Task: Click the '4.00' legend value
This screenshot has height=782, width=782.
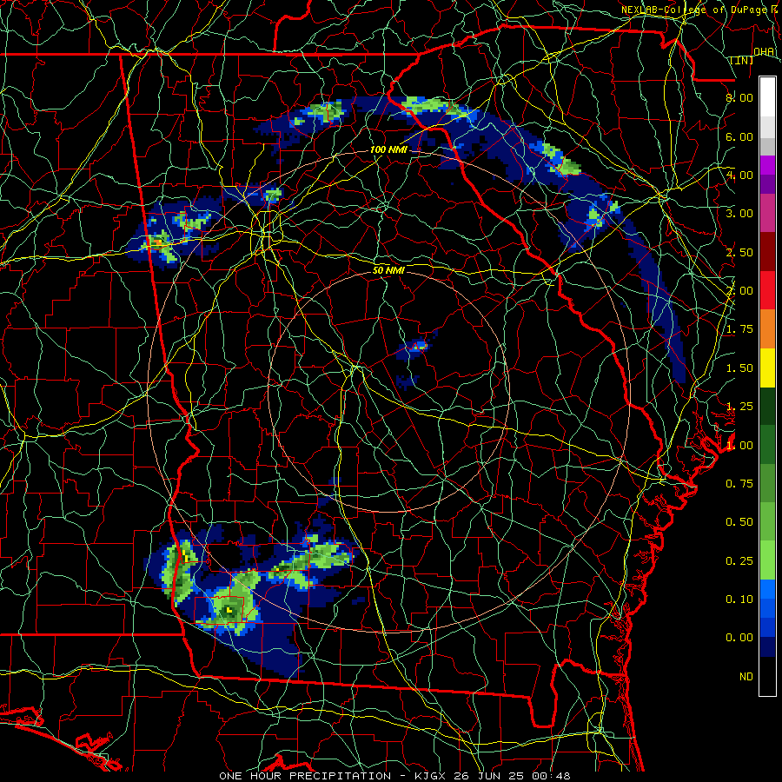Action: click(739, 175)
